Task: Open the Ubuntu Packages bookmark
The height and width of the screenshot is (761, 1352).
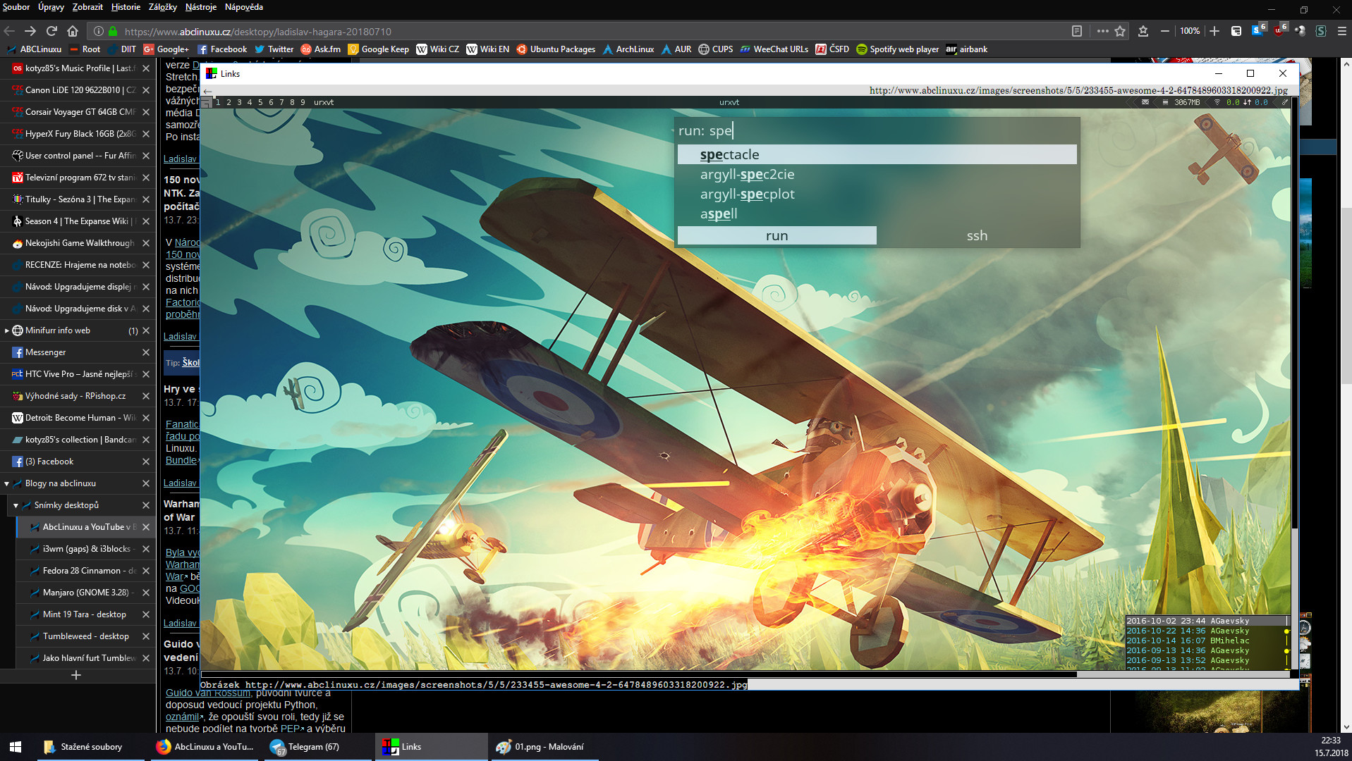Action: click(x=556, y=49)
